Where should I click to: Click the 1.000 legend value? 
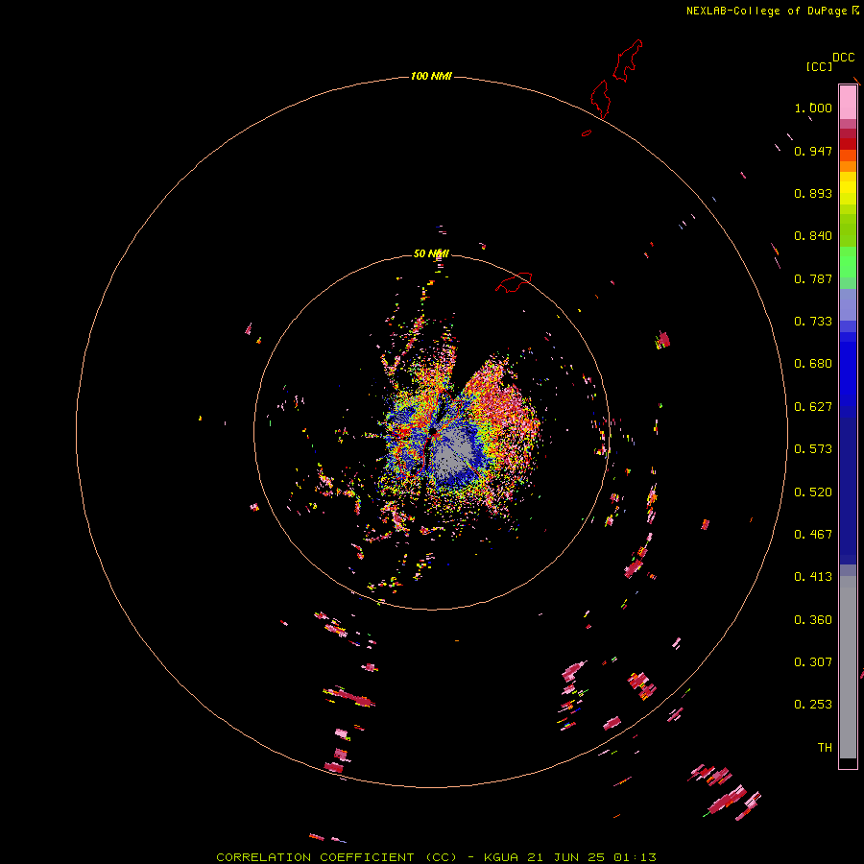coord(813,108)
